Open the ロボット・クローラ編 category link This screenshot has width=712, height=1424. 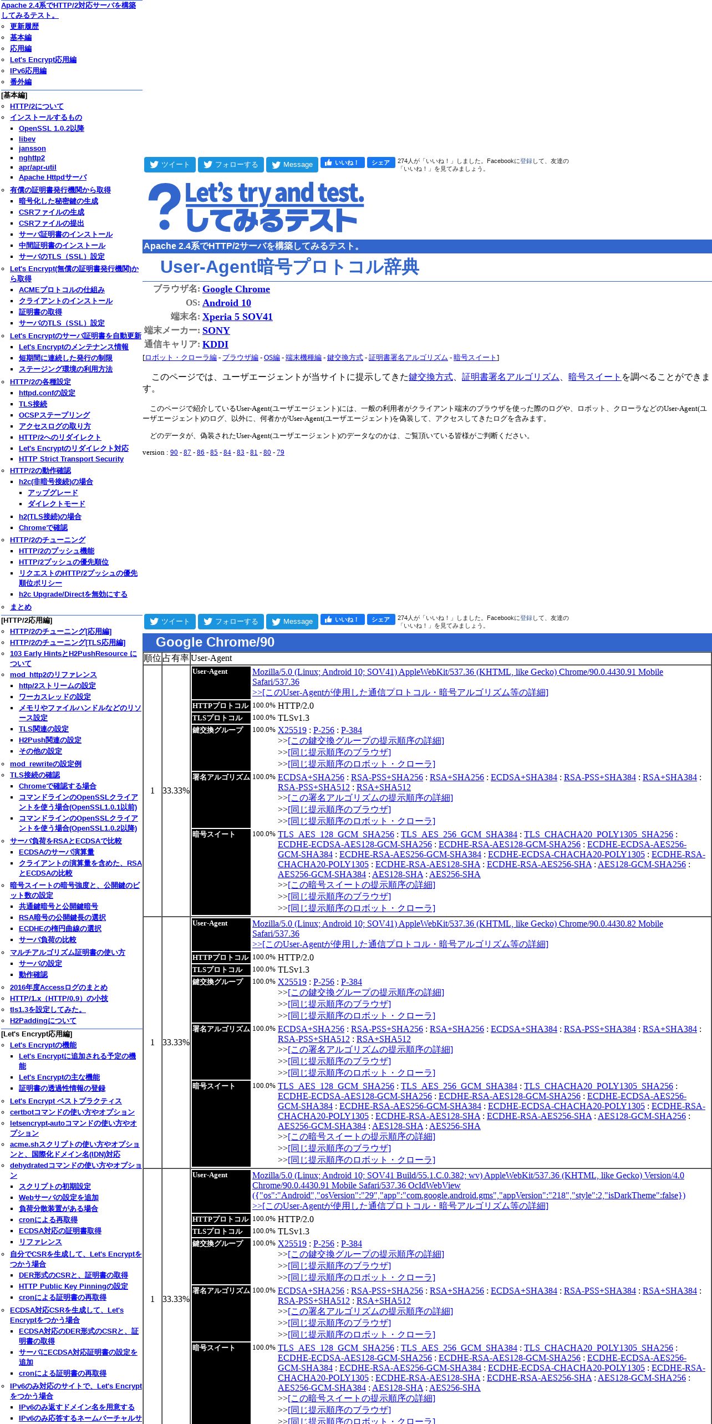[x=181, y=358]
